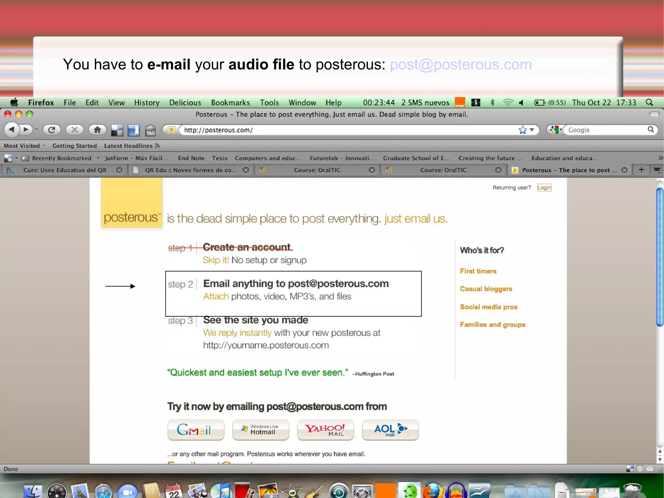Show hidden bookmarks with the chevron expander
The height and width of the screenshot is (498, 664).
click(660, 158)
